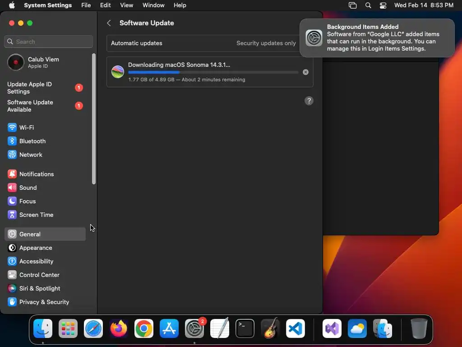
Task: Select Control Center in sidebar
Action: click(45, 275)
